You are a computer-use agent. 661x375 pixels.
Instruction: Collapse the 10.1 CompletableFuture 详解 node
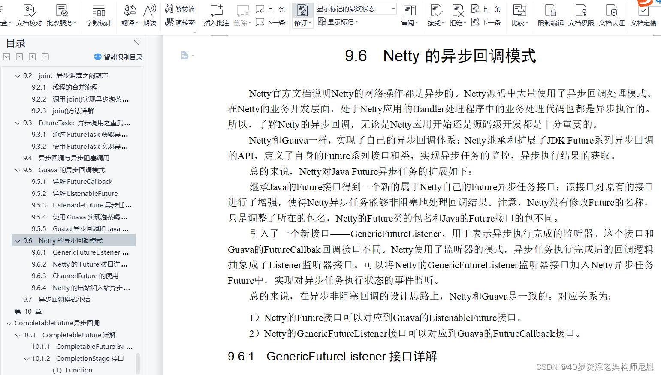coord(18,335)
